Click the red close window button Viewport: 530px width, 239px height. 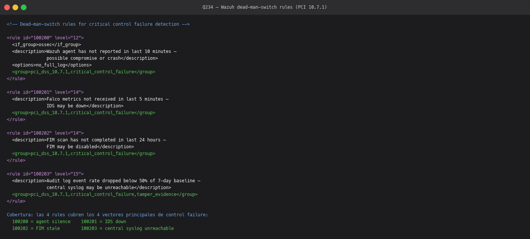coord(7,7)
